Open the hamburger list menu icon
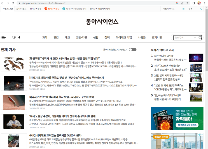This screenshot has height=149, width=208. [3, 37]
